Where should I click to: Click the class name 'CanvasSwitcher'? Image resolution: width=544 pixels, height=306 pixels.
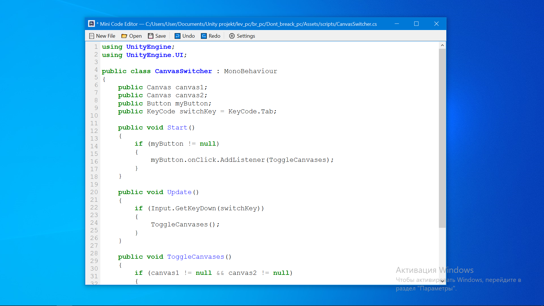(x=183, y=71)
